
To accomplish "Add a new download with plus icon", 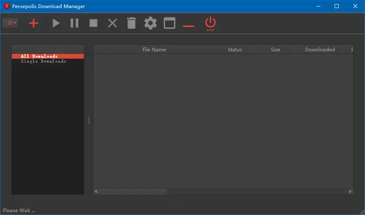I will pyautogui.click(x=33, y=23).
